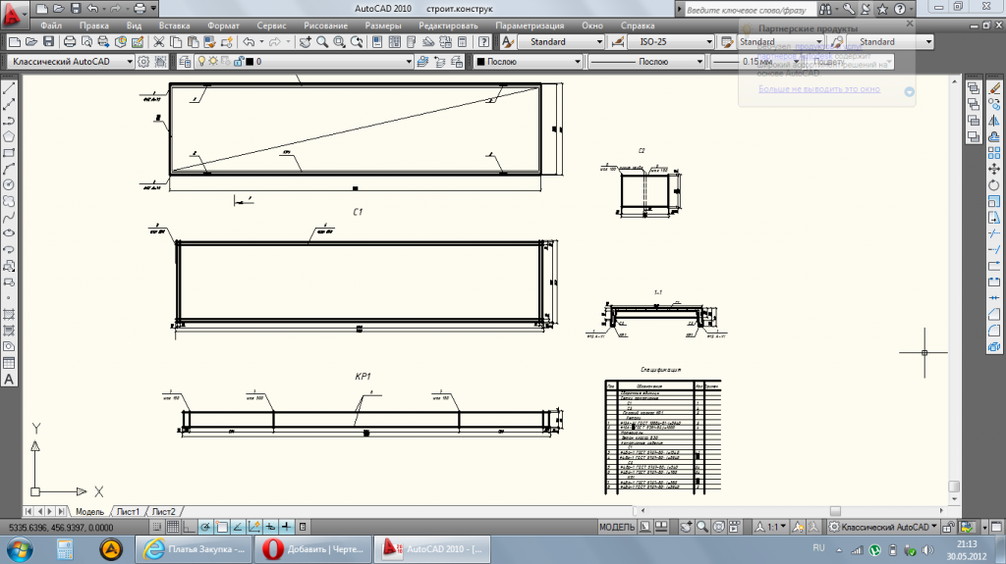Open a file with the Open folder icon

pyautogui.click(x=30, y=41)
